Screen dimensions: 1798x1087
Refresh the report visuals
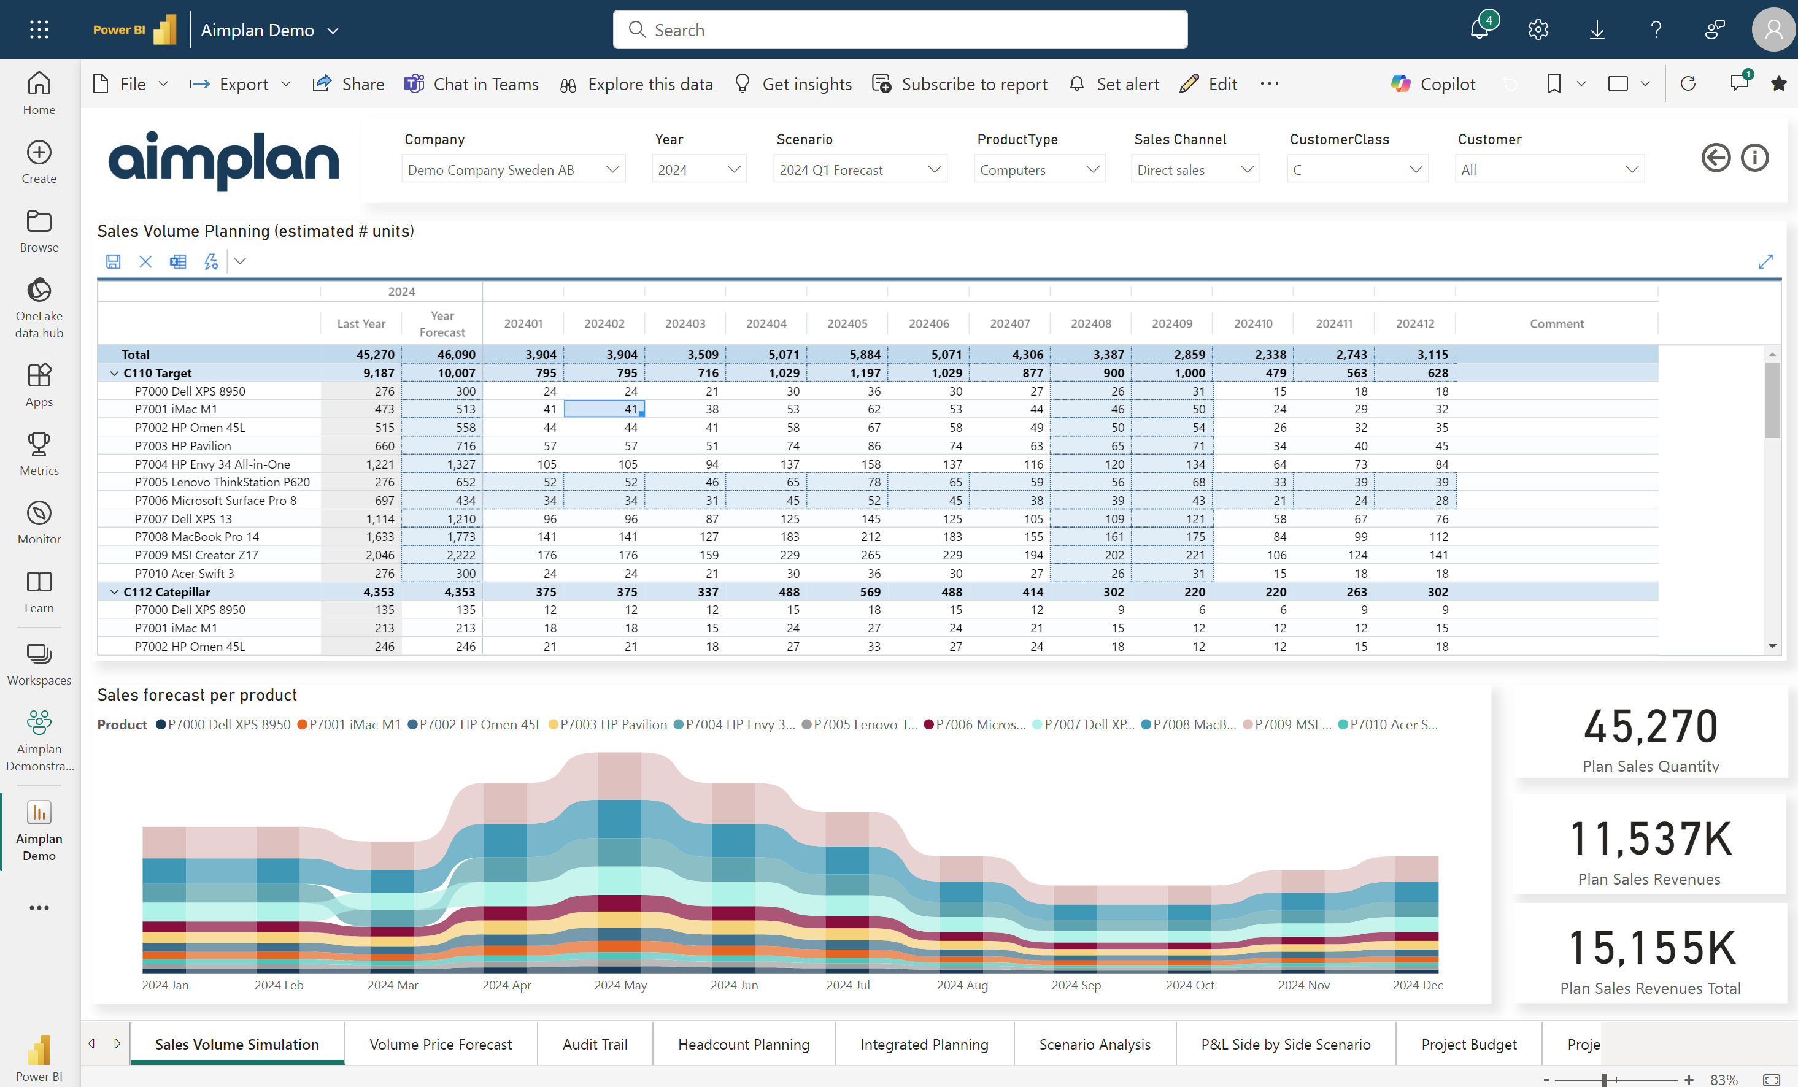pyautogui.click(x=1688, y=84)
